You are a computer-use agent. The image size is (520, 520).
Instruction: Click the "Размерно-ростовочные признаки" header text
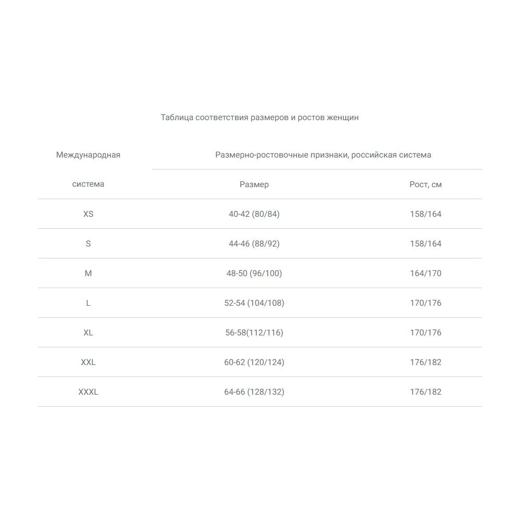323,155
